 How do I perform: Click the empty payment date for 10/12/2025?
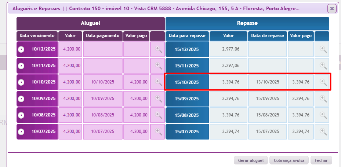click(x=103, y=49)
